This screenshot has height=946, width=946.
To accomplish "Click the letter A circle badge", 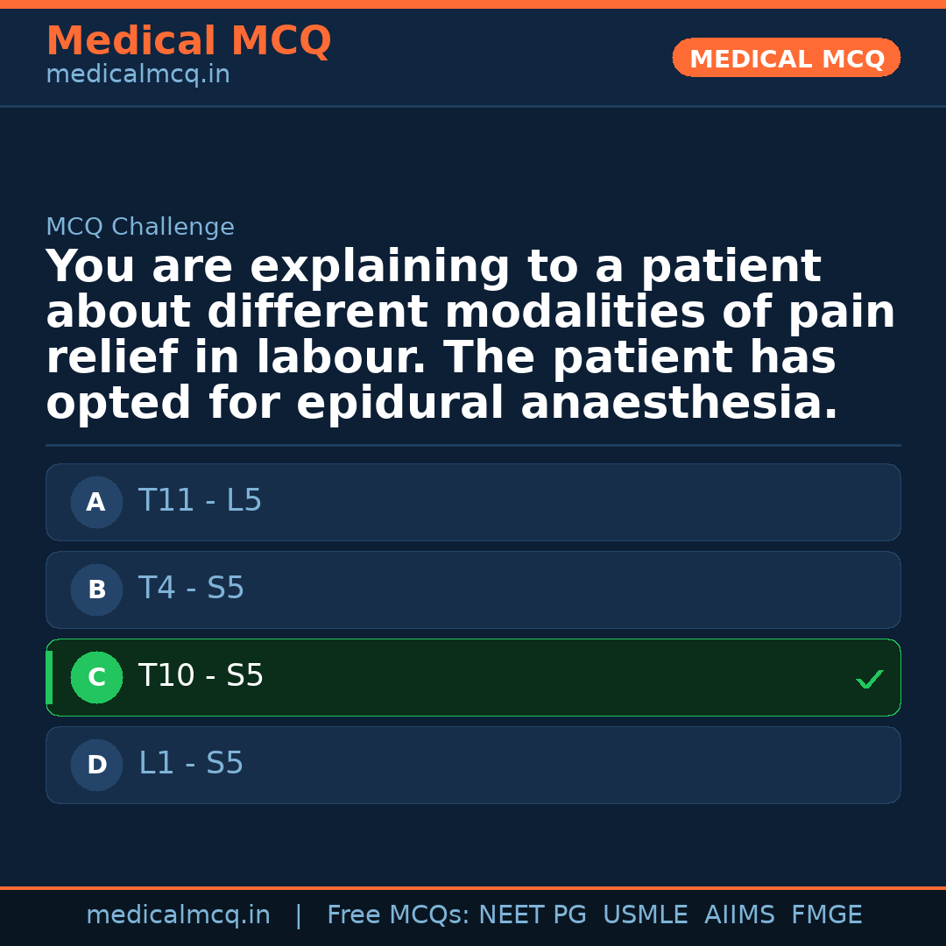I will [x=96, y=503].
